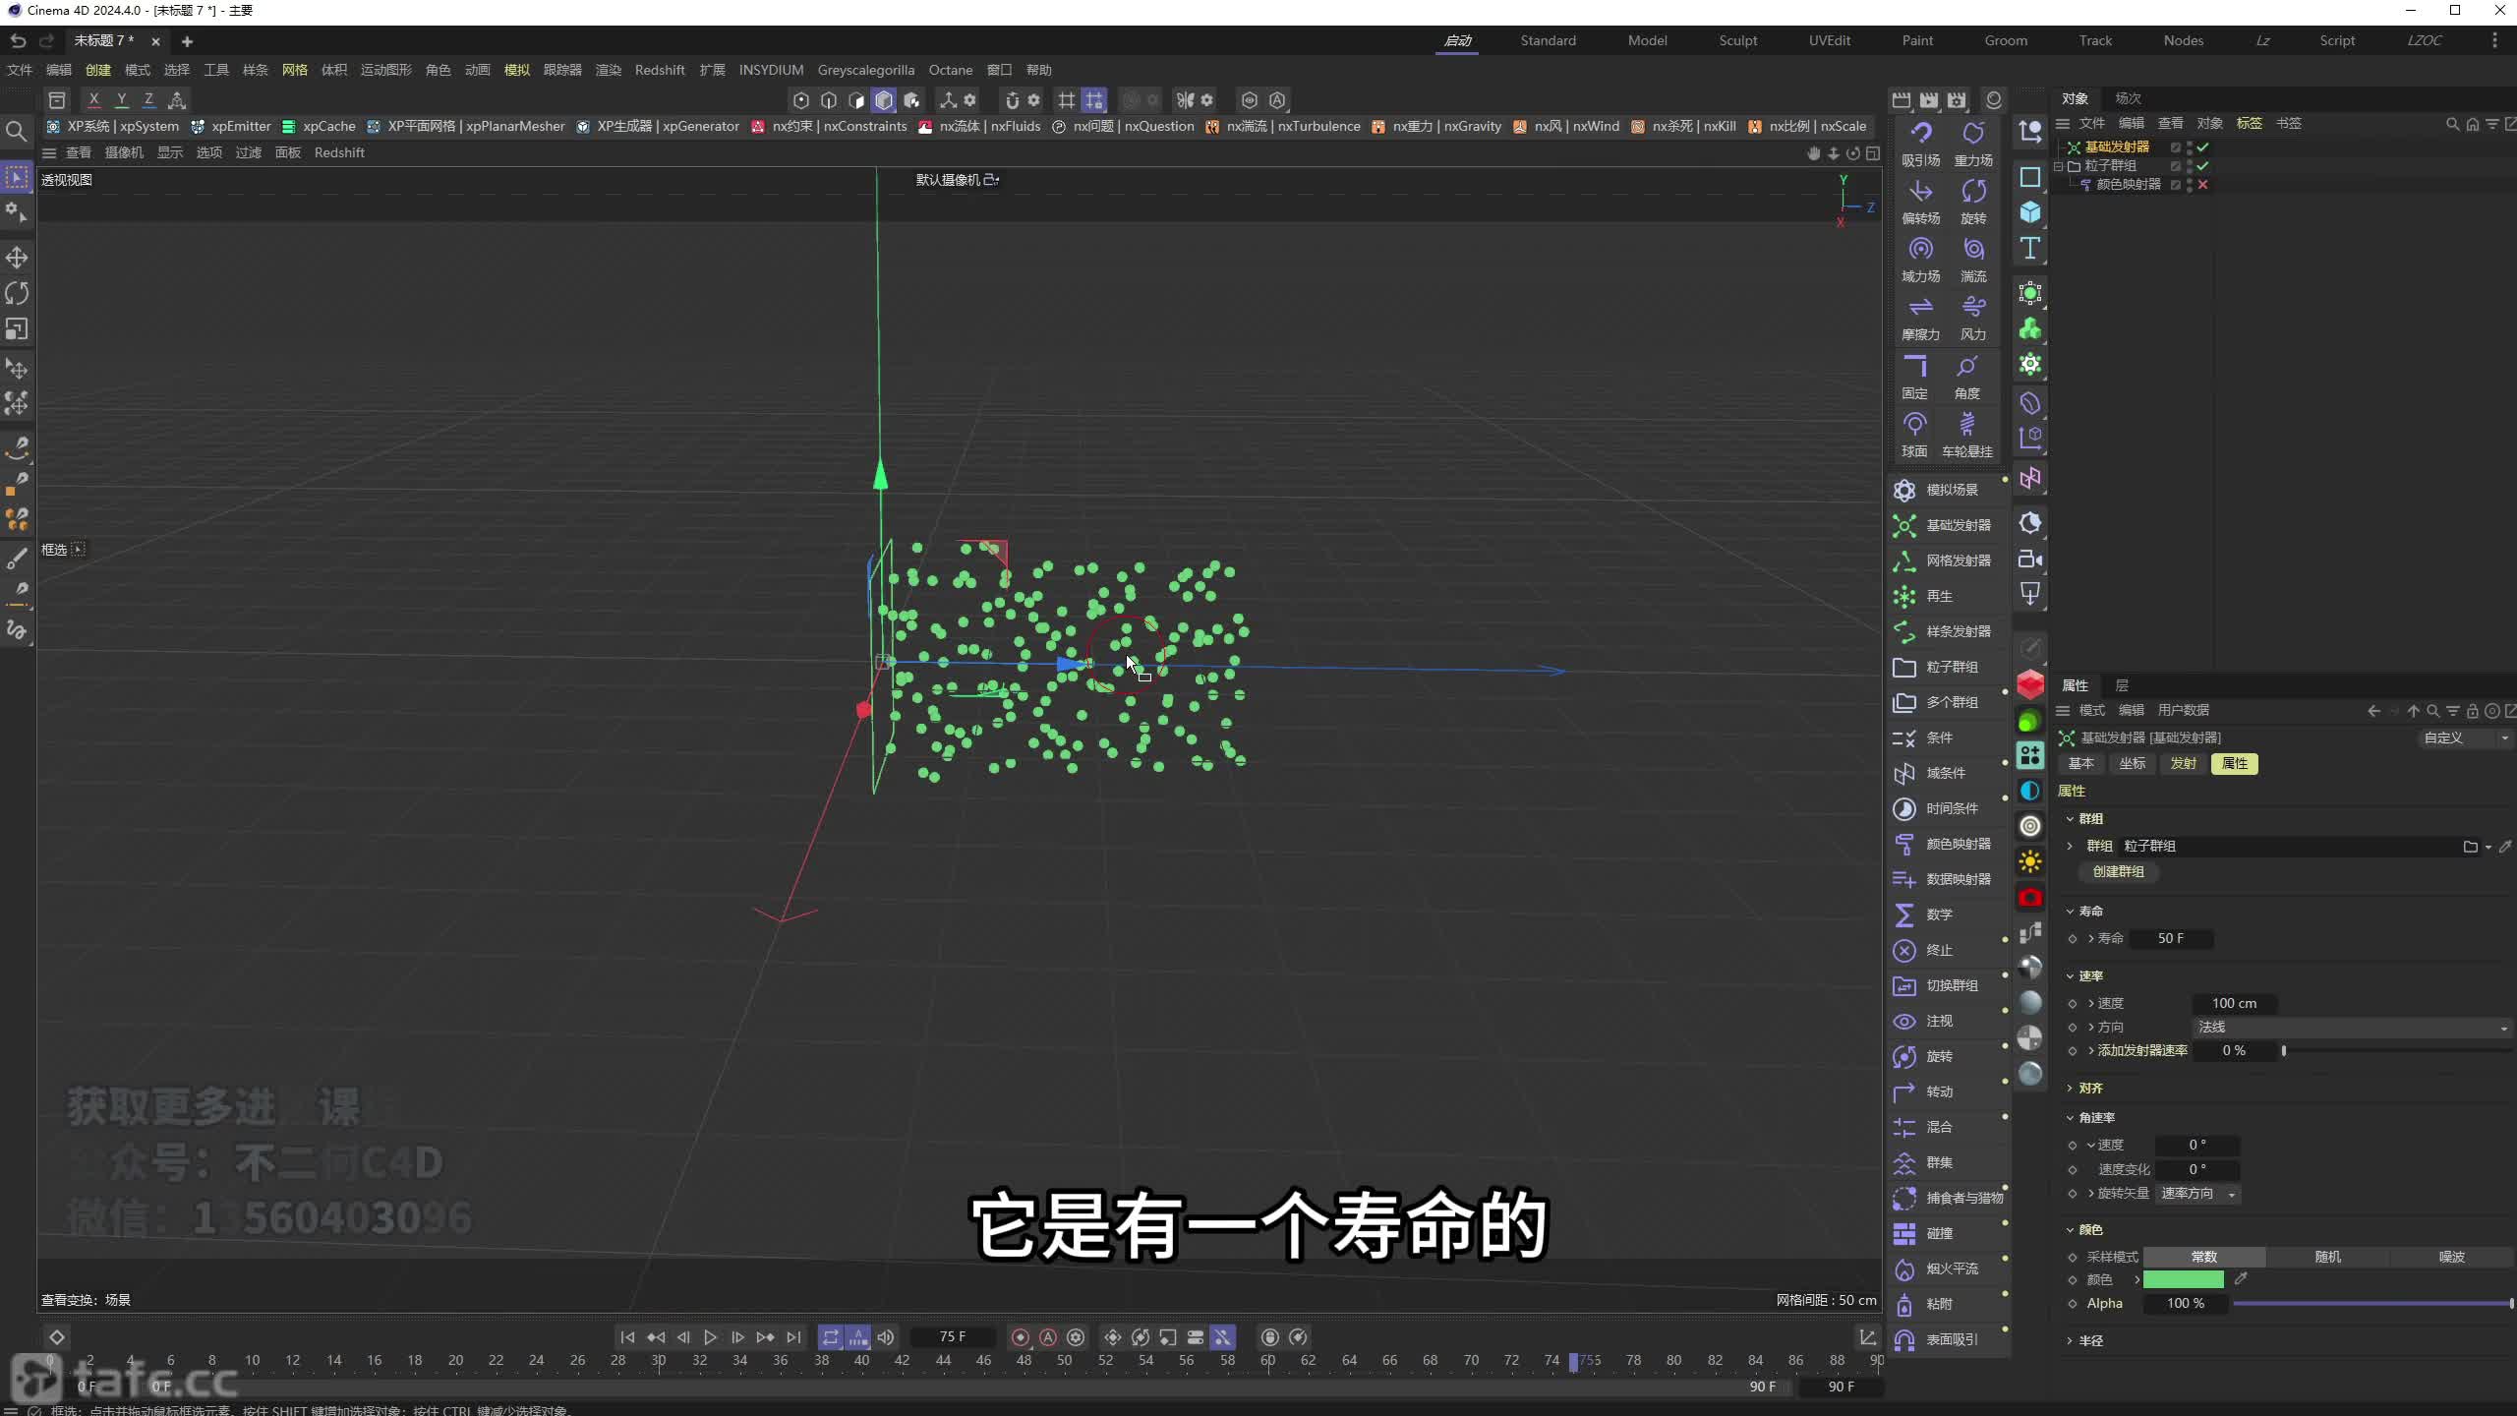Open the Redshift main menu

tap(660, 70)
